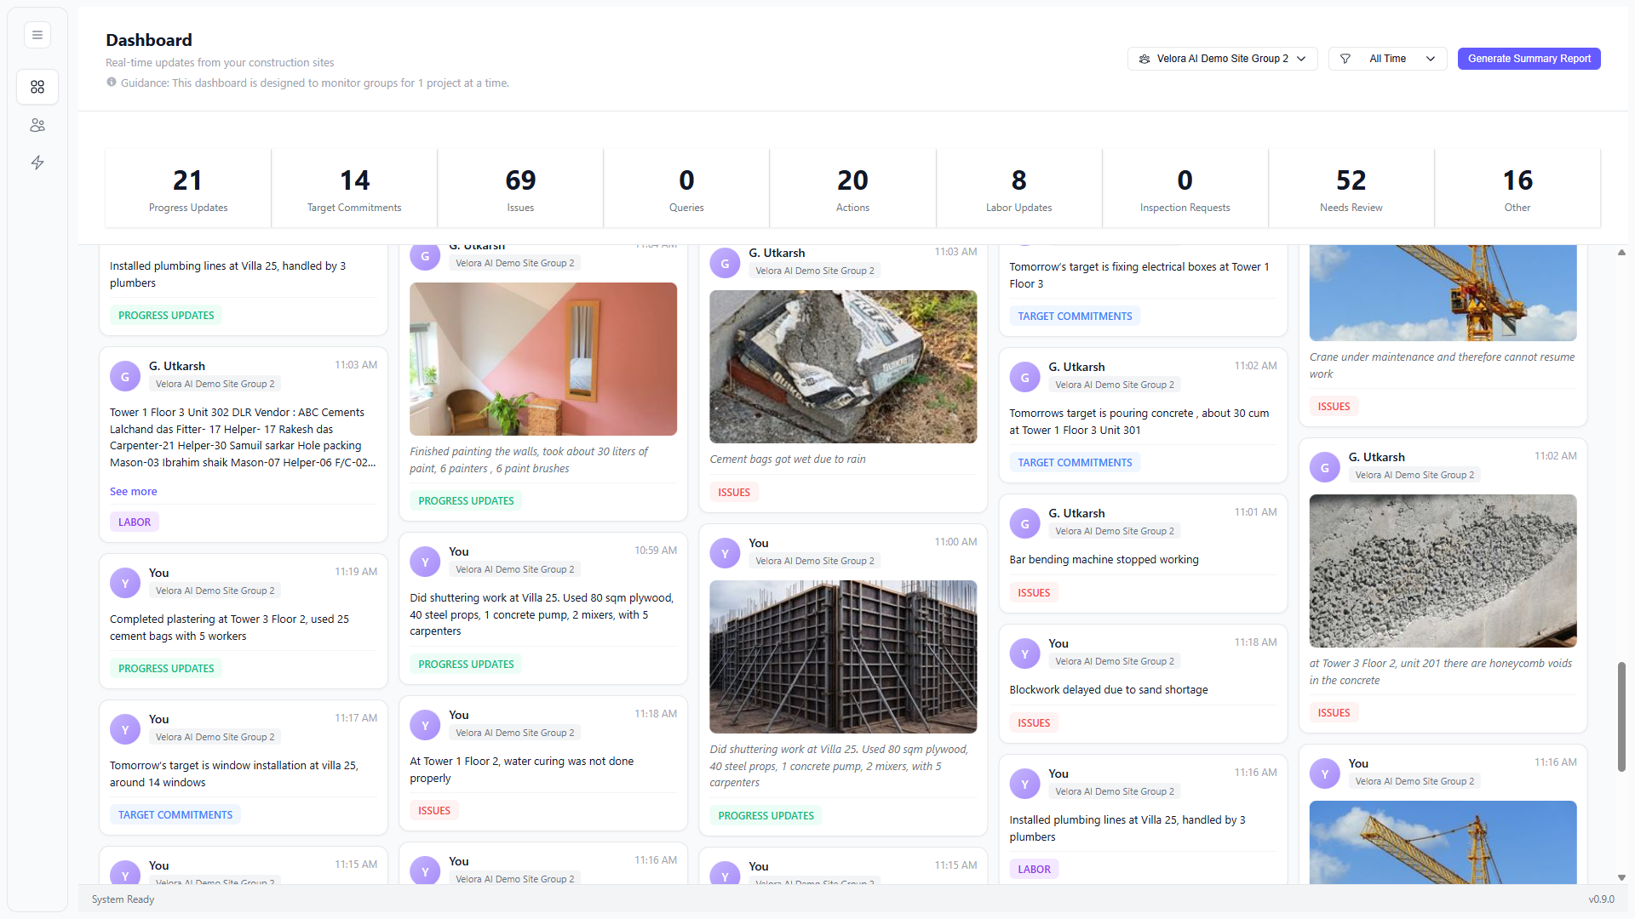Image resolution: width=1635 pixels, height=919 pixels.
Task: Open the dashboard grid icon in sidebar
Action: click(x=37, y=87)
